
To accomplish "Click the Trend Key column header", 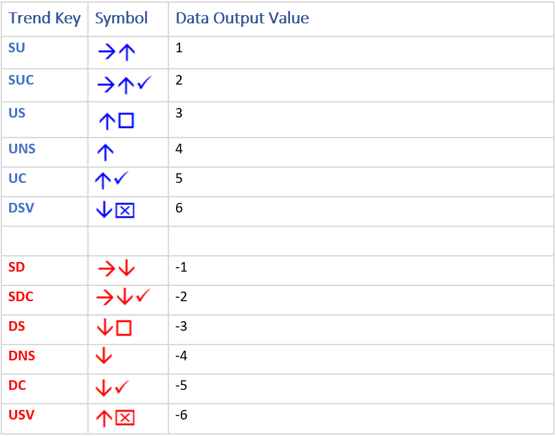I will [x=45, y=19].
